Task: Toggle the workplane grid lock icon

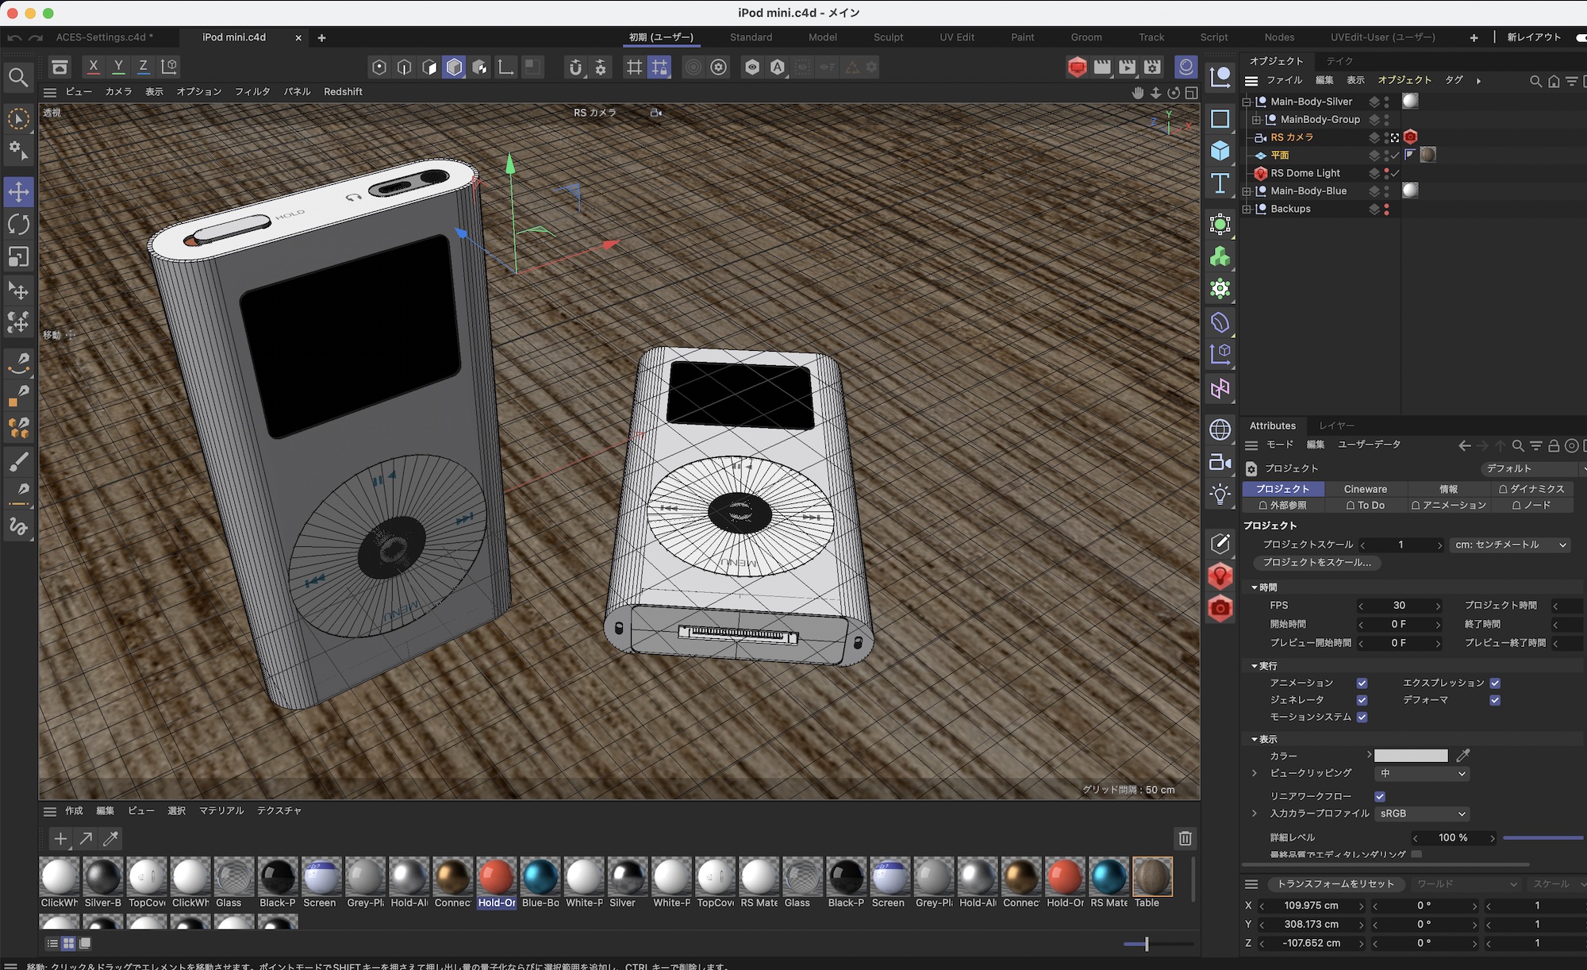Action: pos(659,67)
